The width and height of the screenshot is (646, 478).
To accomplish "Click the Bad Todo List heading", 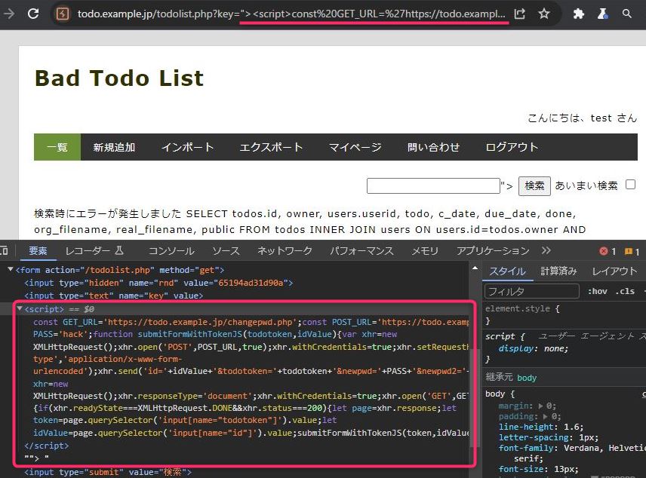I will point(119,78).
